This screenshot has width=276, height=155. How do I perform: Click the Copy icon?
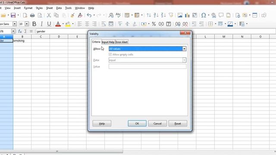click(x=56, y=15)
